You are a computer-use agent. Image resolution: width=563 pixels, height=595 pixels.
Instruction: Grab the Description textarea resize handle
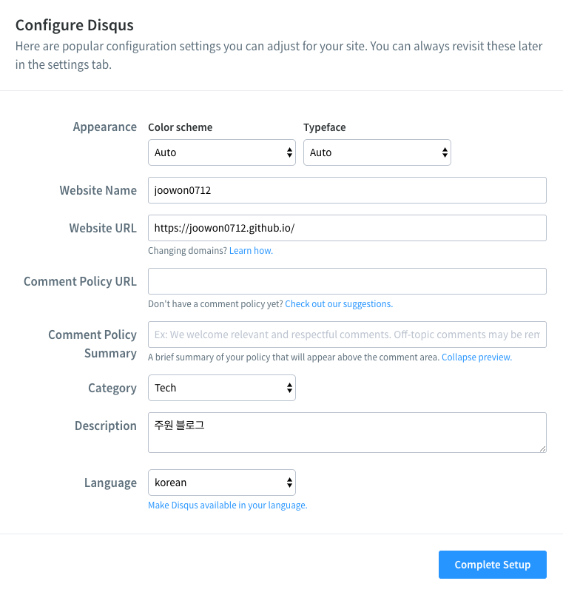coord(542,449)
